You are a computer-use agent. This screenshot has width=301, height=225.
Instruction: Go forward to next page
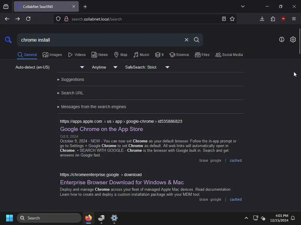[x=18, y=19]
